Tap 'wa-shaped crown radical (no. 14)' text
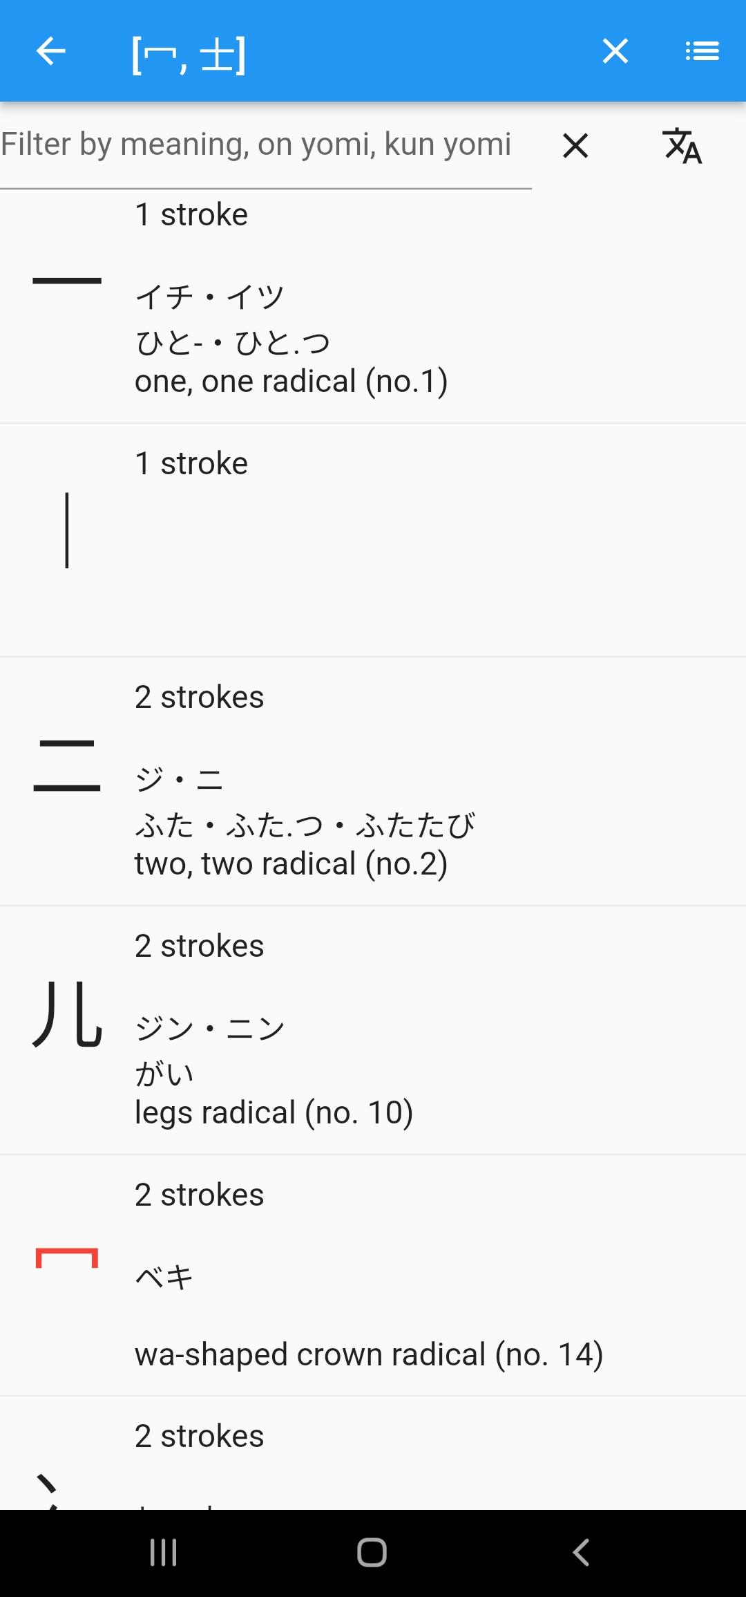 pyautogui.click(x=369, y=1354)
